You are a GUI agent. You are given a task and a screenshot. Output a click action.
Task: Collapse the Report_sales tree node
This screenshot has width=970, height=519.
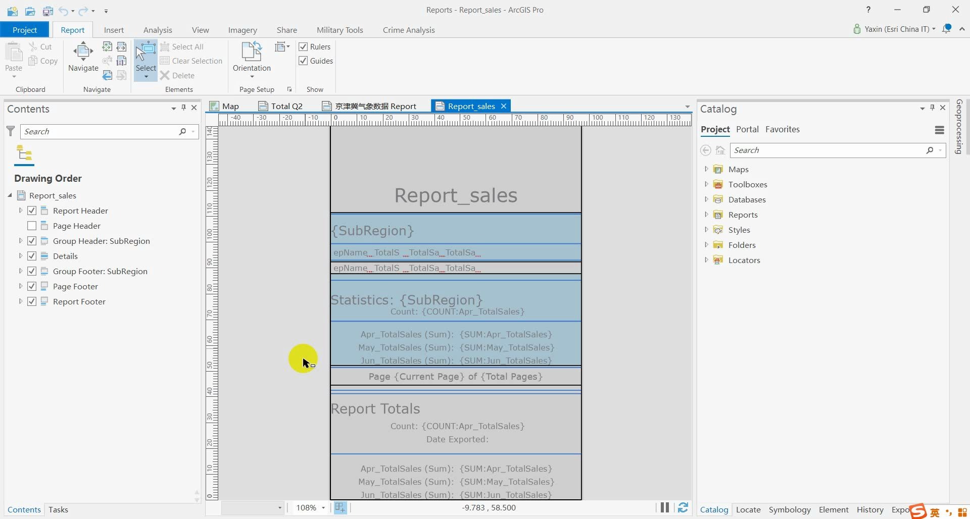point(10,195)
